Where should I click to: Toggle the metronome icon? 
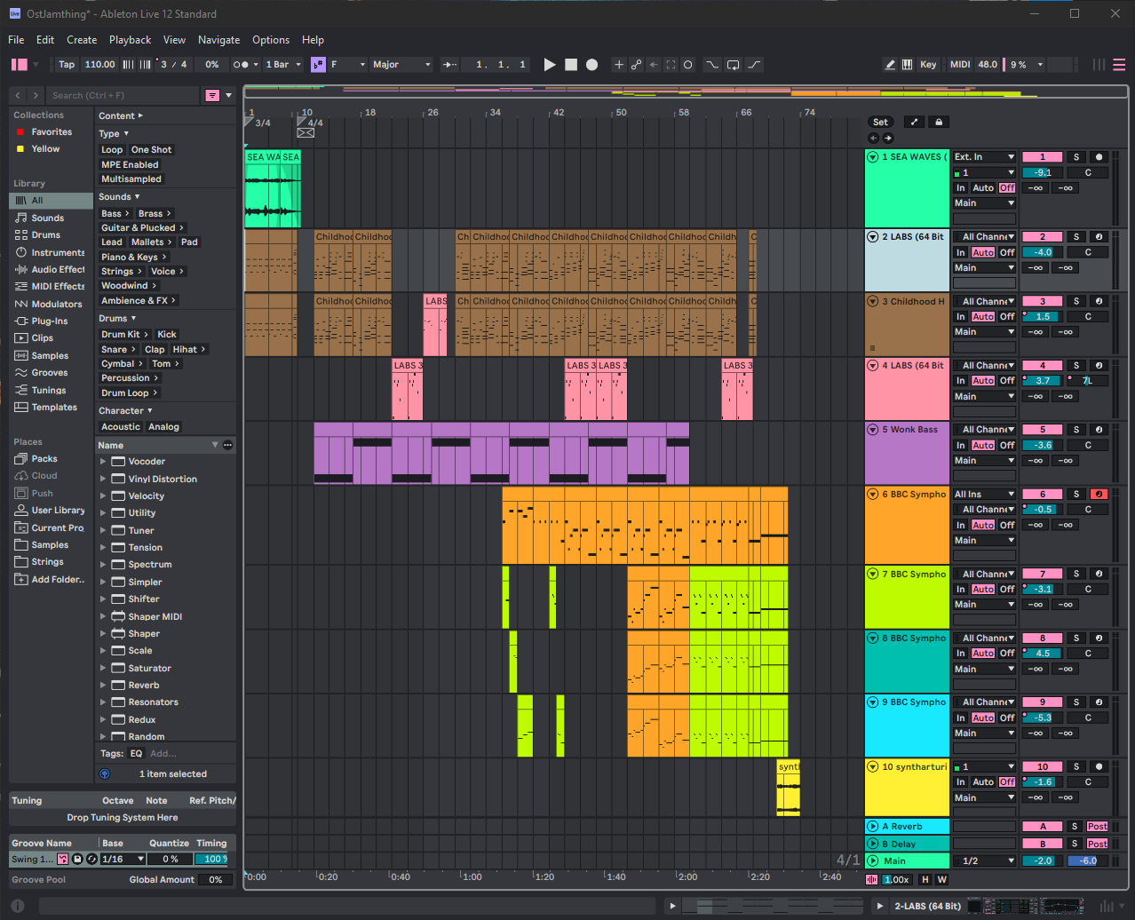pyautogui.click(x=241, y=65)
